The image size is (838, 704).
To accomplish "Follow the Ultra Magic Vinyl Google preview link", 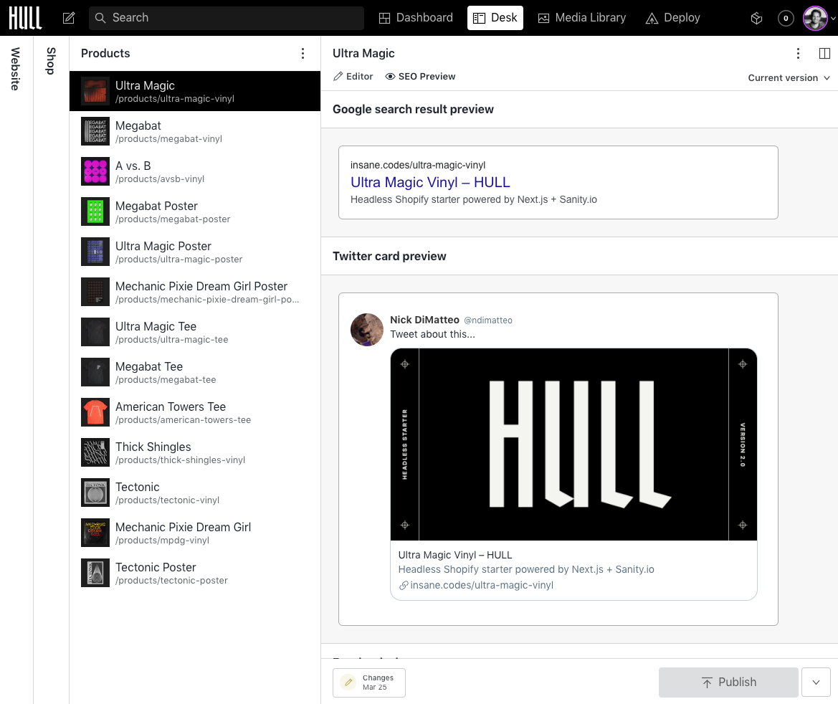I will (430, 182).
